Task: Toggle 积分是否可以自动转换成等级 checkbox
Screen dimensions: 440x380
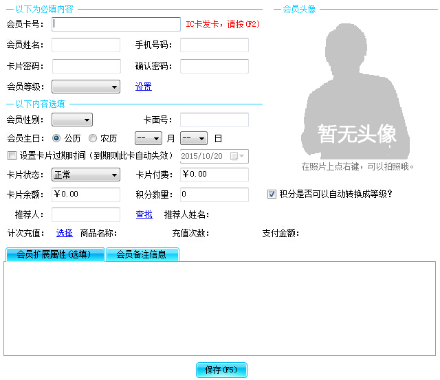Action: pos(272,194)
